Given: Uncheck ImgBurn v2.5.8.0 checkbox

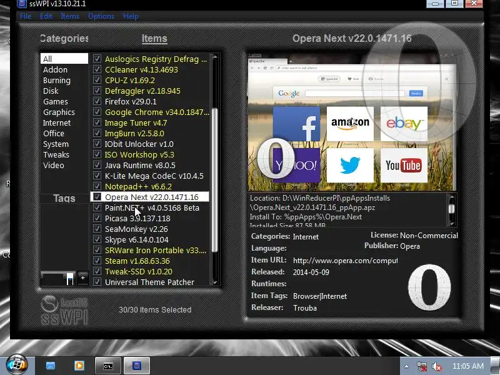Looking at the screenshot, I should [97, 133].
